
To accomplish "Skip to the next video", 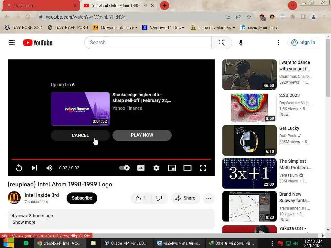I will tap(34, 168).
